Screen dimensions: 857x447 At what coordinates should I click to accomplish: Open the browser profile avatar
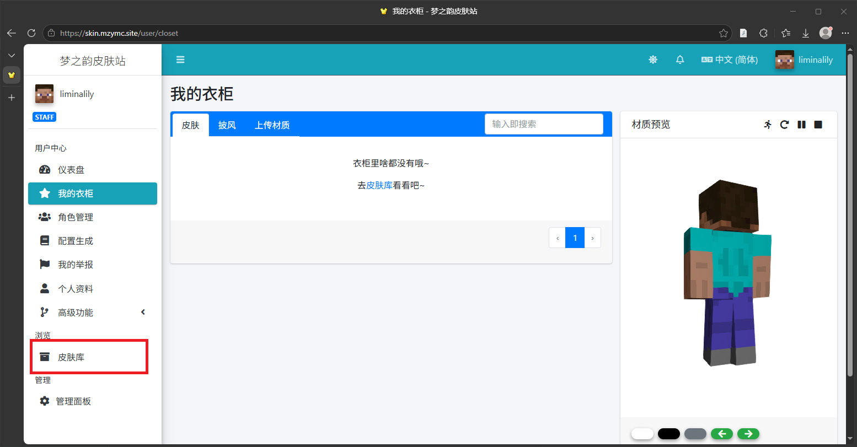click(x=826, y=33)
